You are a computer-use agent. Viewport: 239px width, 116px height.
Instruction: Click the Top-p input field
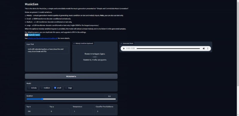59,111
